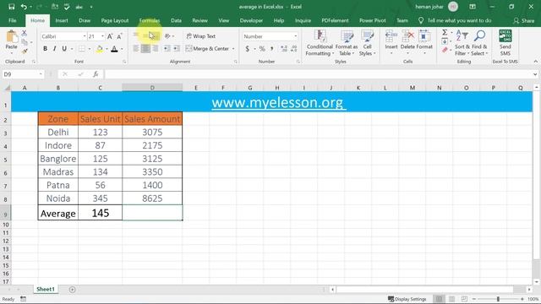Open the File tab
This screenshot has height=304, width=541.
pyautogui.click(x=13, y=20)
